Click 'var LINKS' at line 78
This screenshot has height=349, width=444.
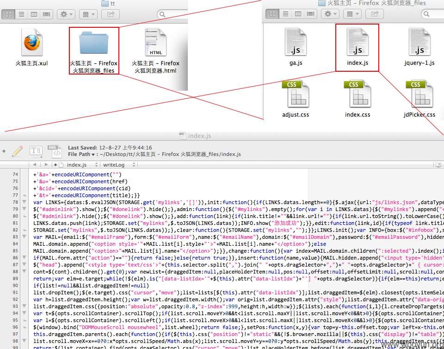tap(47, 202)
